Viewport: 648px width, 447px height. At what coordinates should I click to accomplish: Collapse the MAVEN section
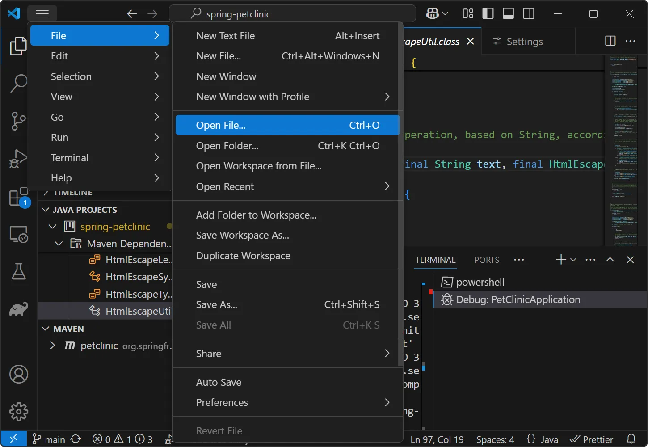(46, 329)
